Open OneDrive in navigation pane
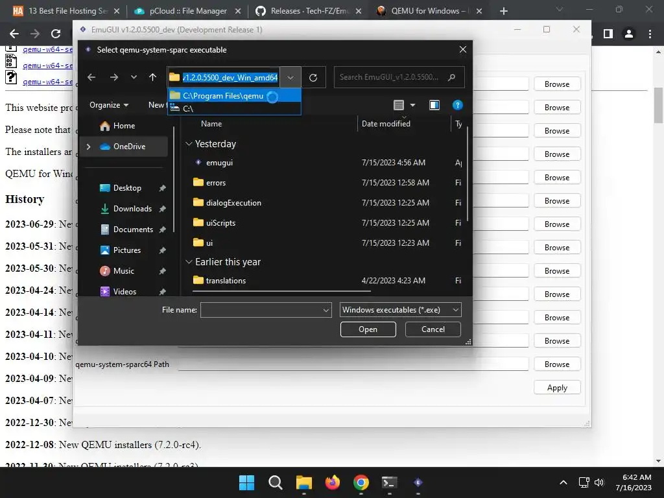Image resolution: width=664 pixels, height=498 pixels. 129,147
